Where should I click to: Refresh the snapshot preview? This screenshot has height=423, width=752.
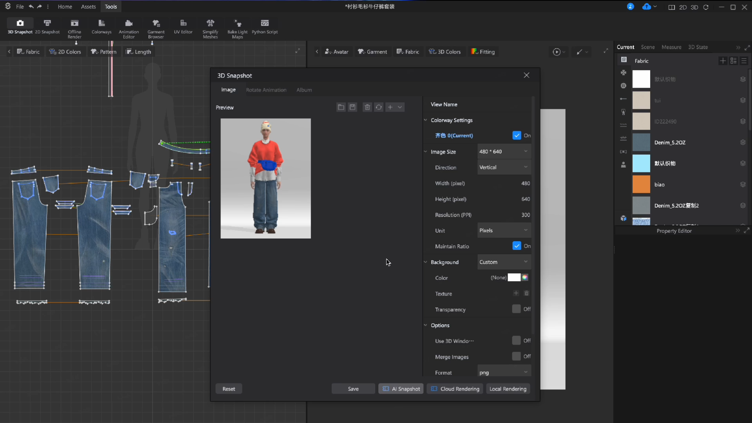click(x=379, y=107)
